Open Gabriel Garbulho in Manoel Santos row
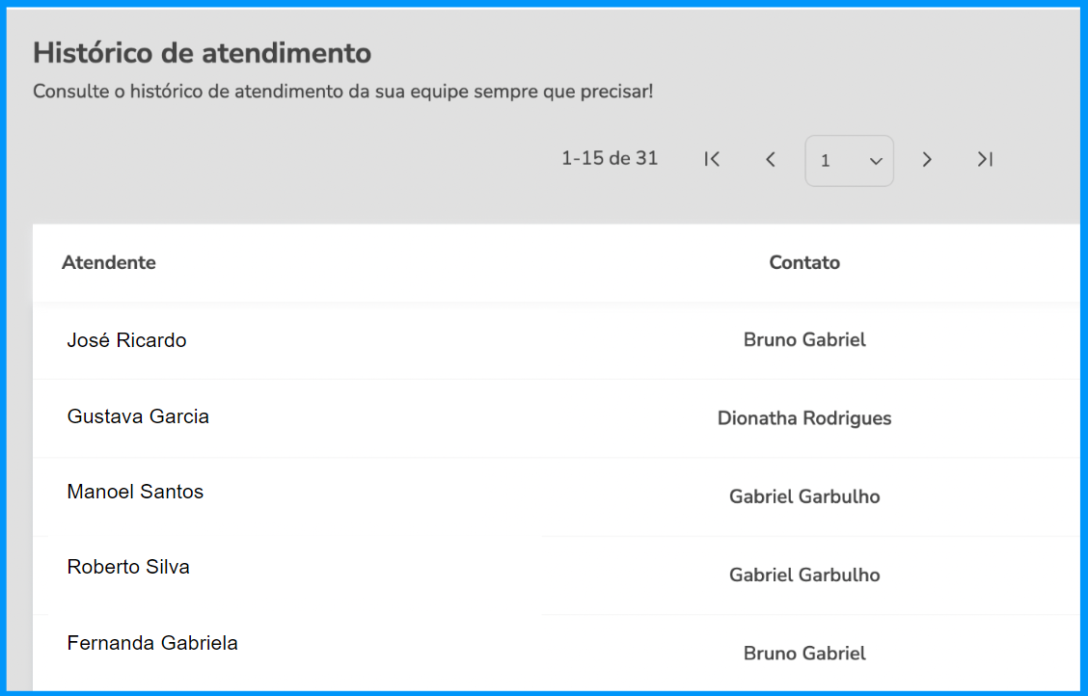The width and height of the screenshot is (1088, 696). [x=804, y=496]
